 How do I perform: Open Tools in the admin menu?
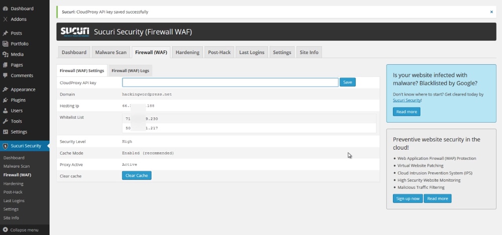click(x=17, y=121)
